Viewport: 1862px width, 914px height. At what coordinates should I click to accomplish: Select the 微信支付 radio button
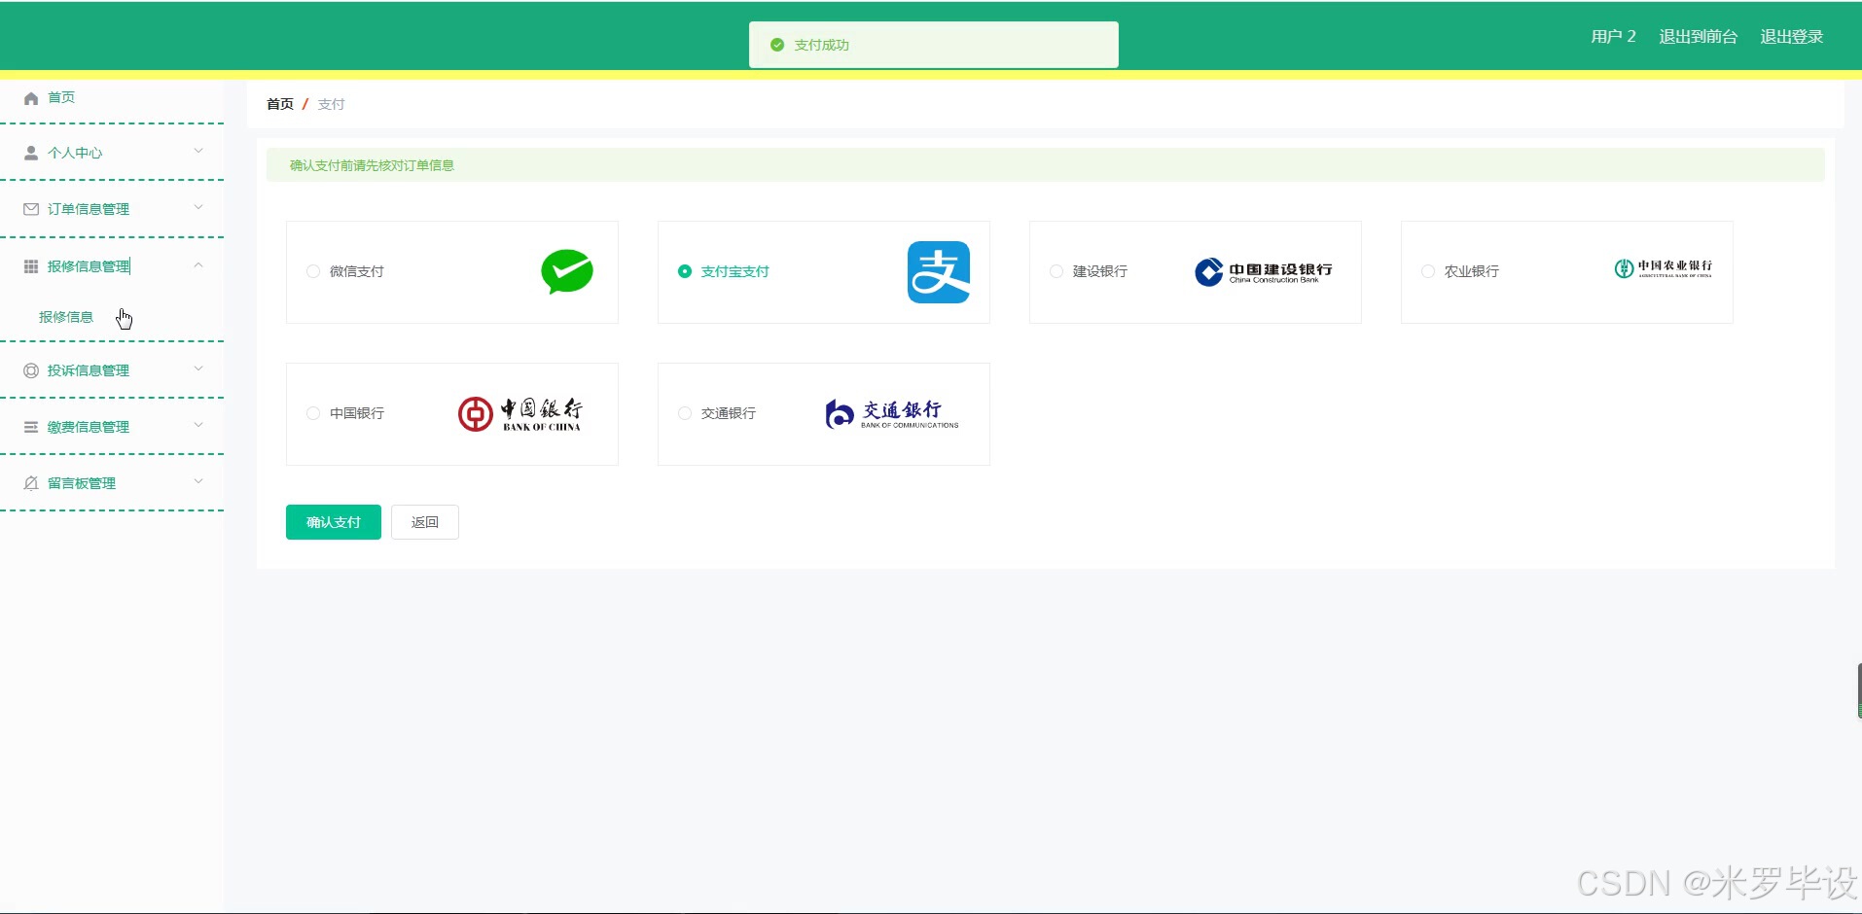(x=313, y=271)
